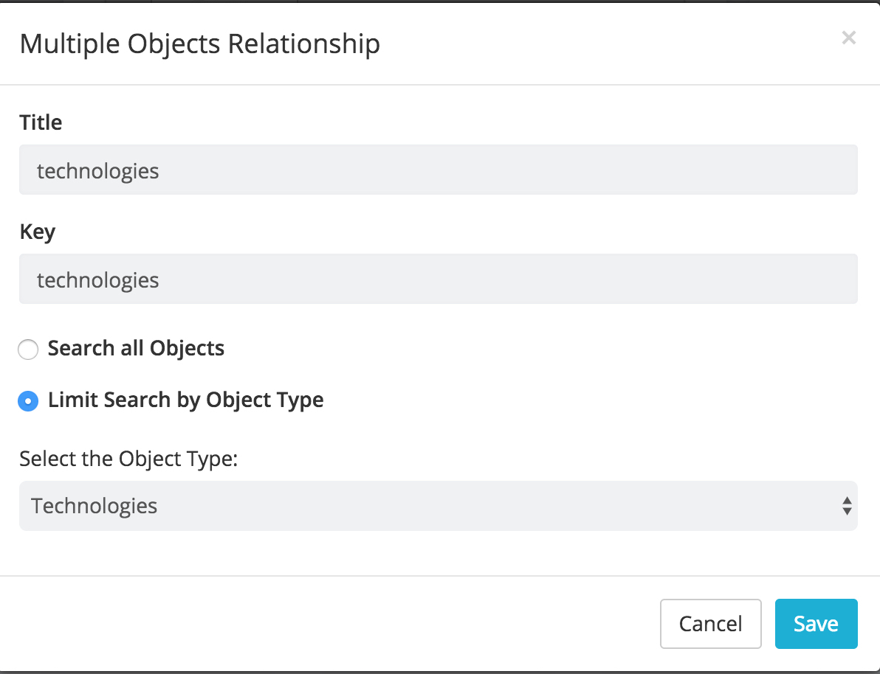Click into the Title input field
This screenshot has height=674, width=880.
coord(439,170)
